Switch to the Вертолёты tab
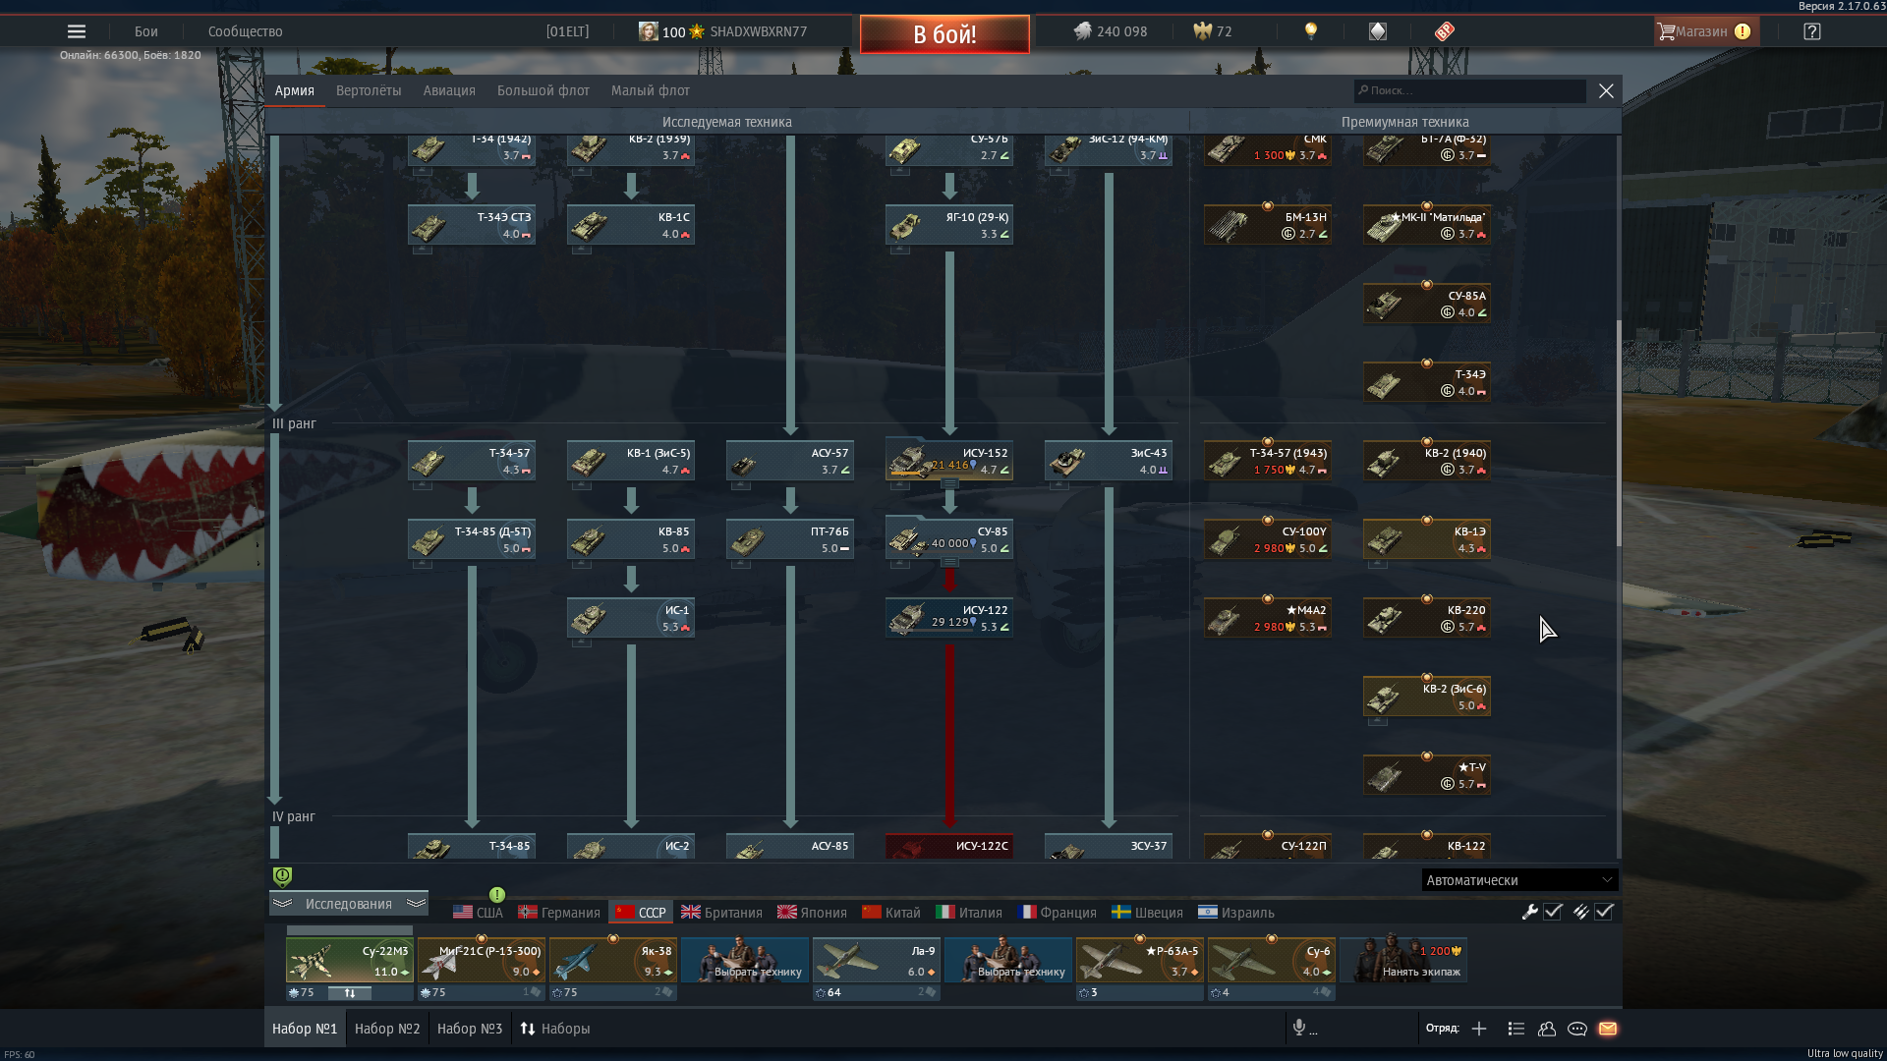The image size is (1887, 1061). pos(369,90)
